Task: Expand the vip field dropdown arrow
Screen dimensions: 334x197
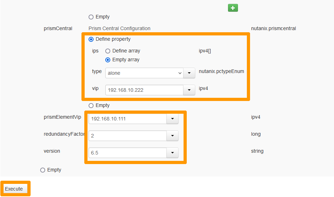Action: tap(189, 90)
